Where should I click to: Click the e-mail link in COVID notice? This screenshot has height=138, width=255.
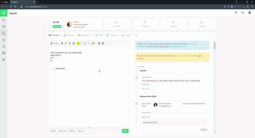183,47
